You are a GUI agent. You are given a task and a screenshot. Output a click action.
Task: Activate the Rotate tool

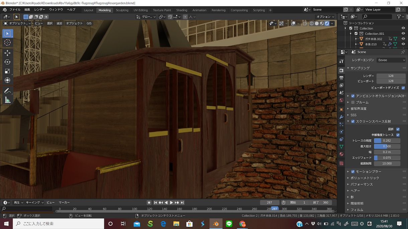click(x=7, y=62)
